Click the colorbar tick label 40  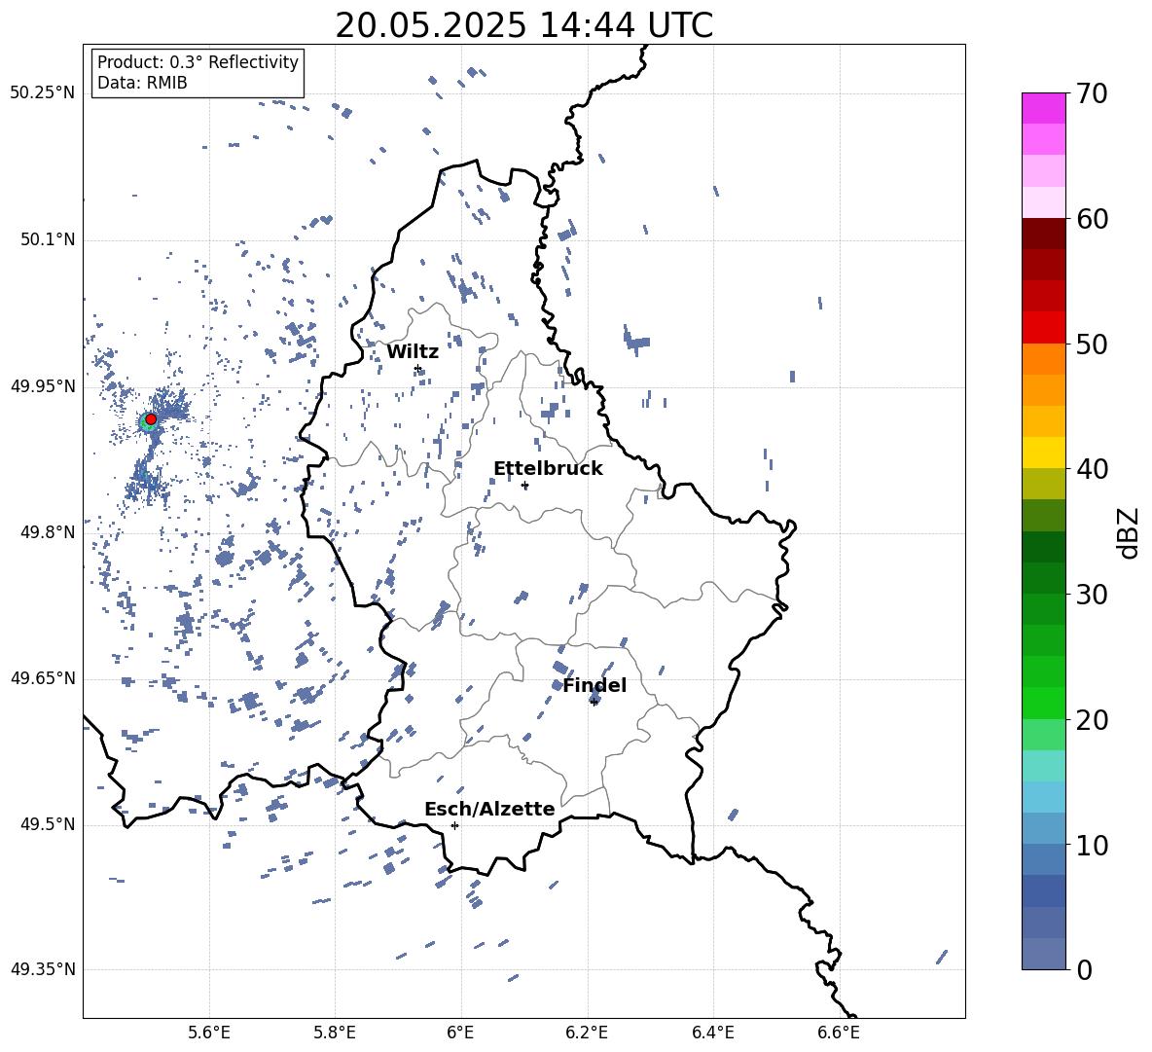(x=1092, y=469)
